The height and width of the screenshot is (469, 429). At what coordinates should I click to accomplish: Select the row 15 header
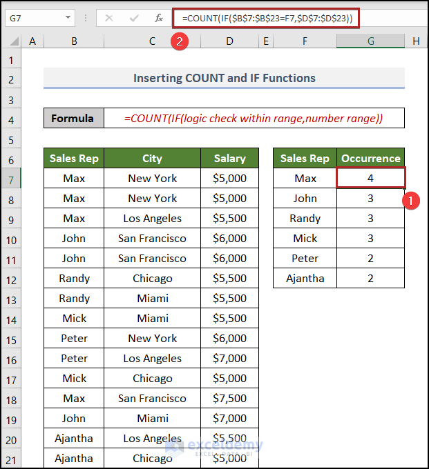[11, 338]
